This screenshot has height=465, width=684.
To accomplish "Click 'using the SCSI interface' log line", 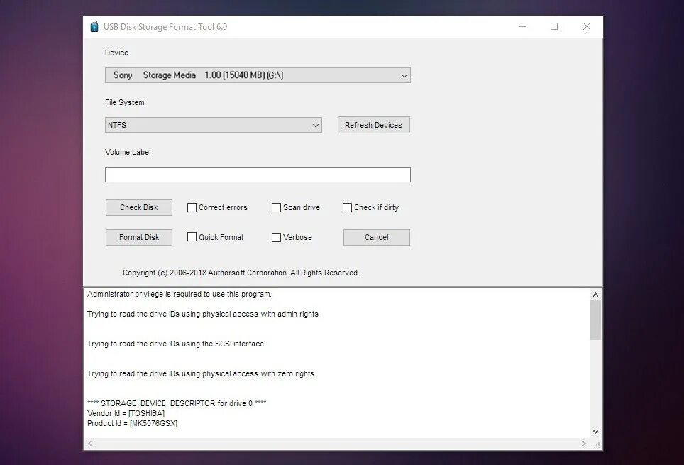I will coord(175,344).
